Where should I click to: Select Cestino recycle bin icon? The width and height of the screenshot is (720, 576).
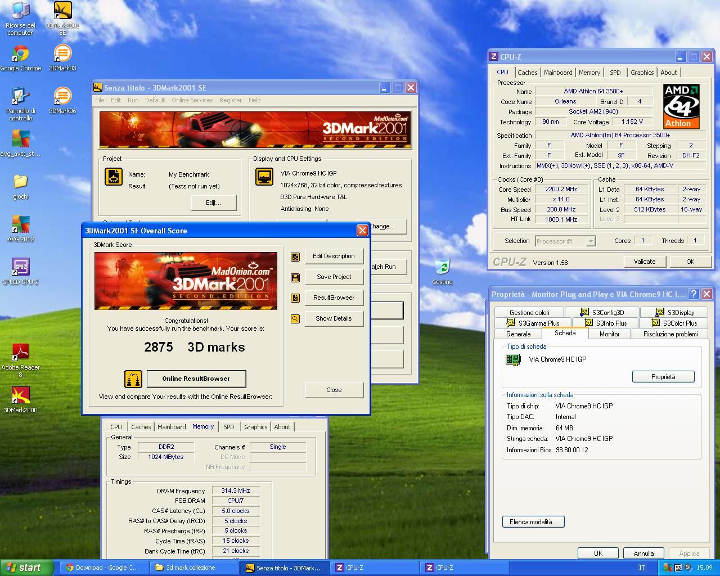pyautogui.click(x=442, y=272)
